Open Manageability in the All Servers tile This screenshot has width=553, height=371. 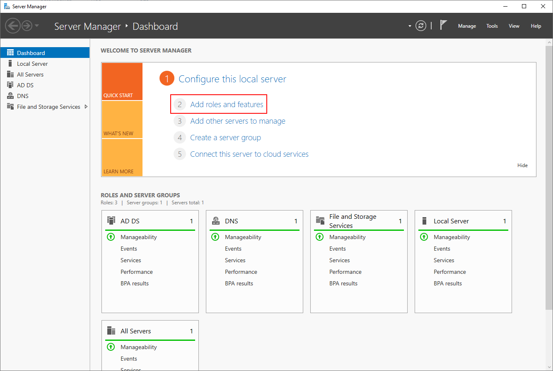[x=139, y=347]
